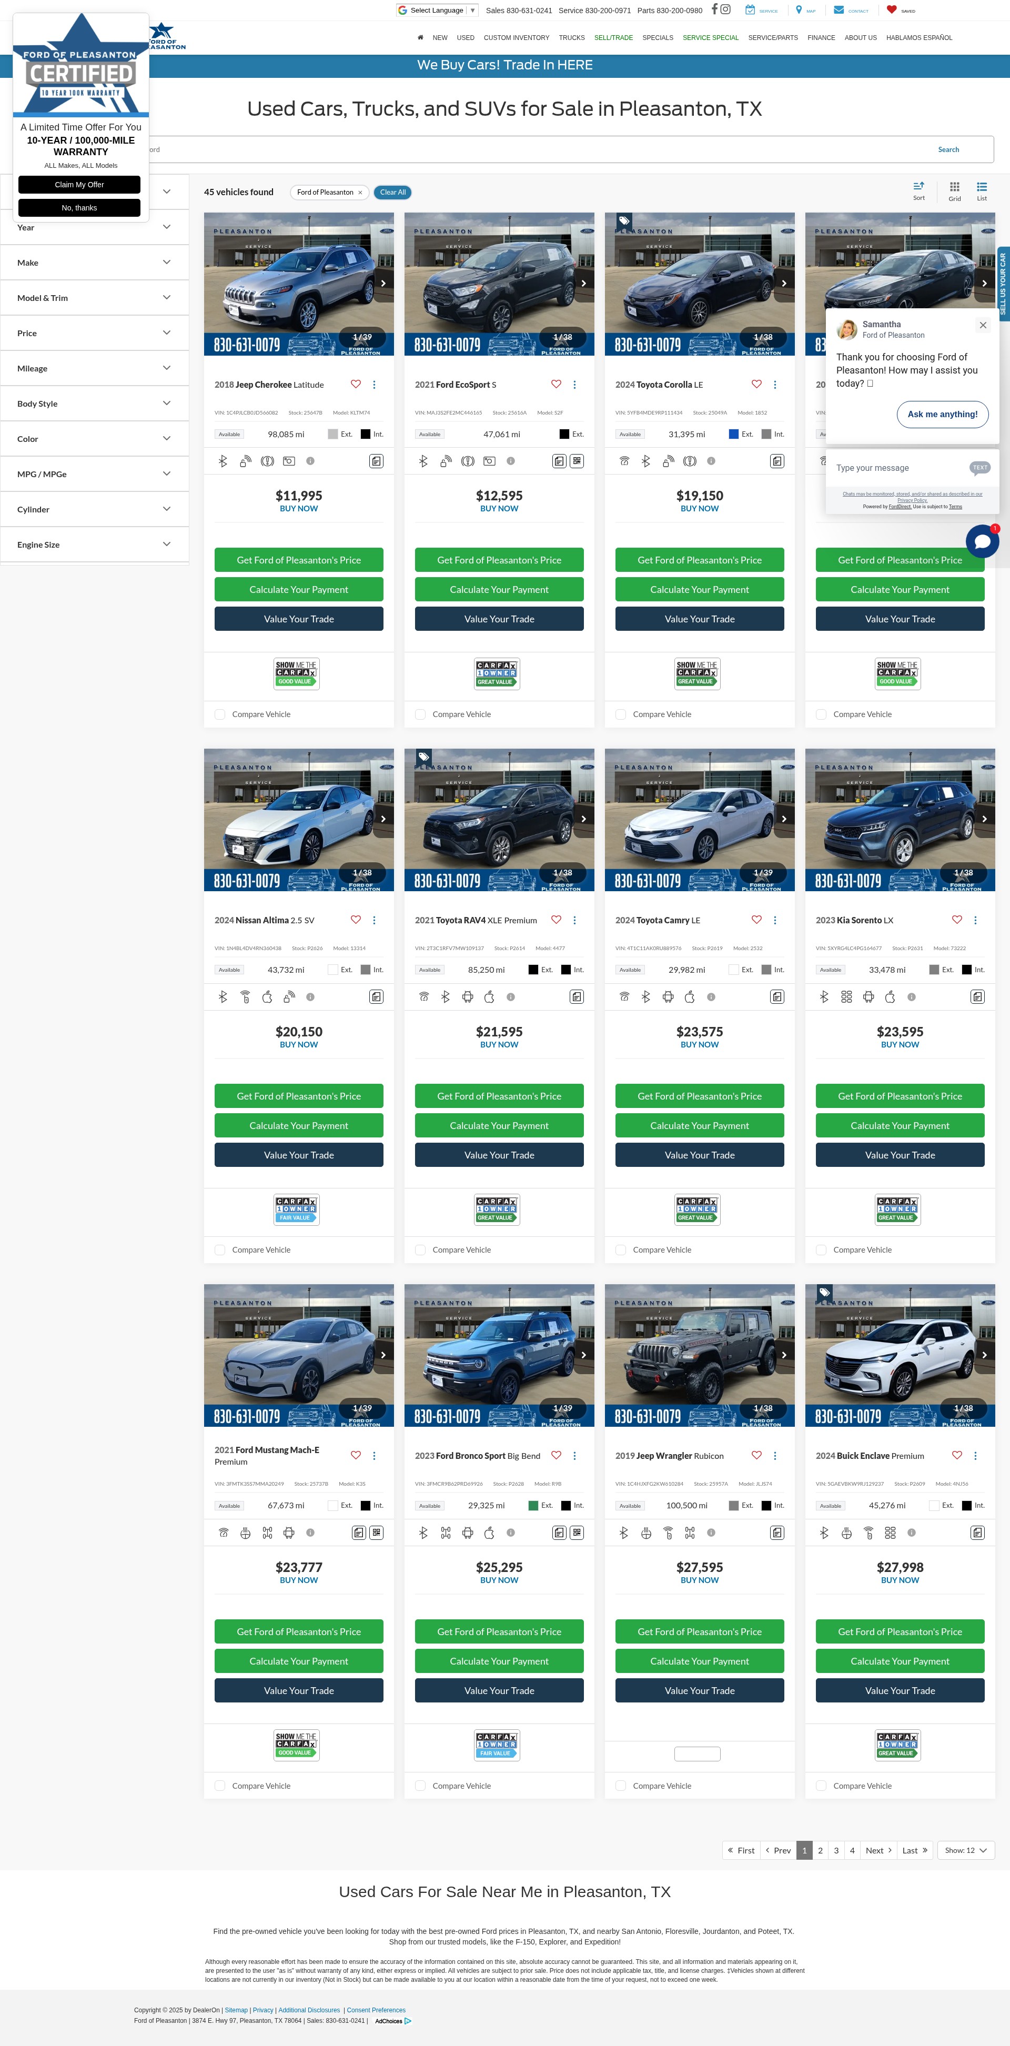
Task: Click the Ask me anything! chat button
Action: click(x=943, y=414)
